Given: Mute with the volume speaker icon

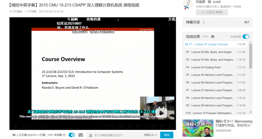Looking at the screenshot, I should click(130, 126).
